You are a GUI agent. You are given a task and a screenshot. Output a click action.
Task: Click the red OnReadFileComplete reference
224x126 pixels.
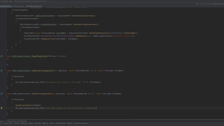tap(124, 36)
